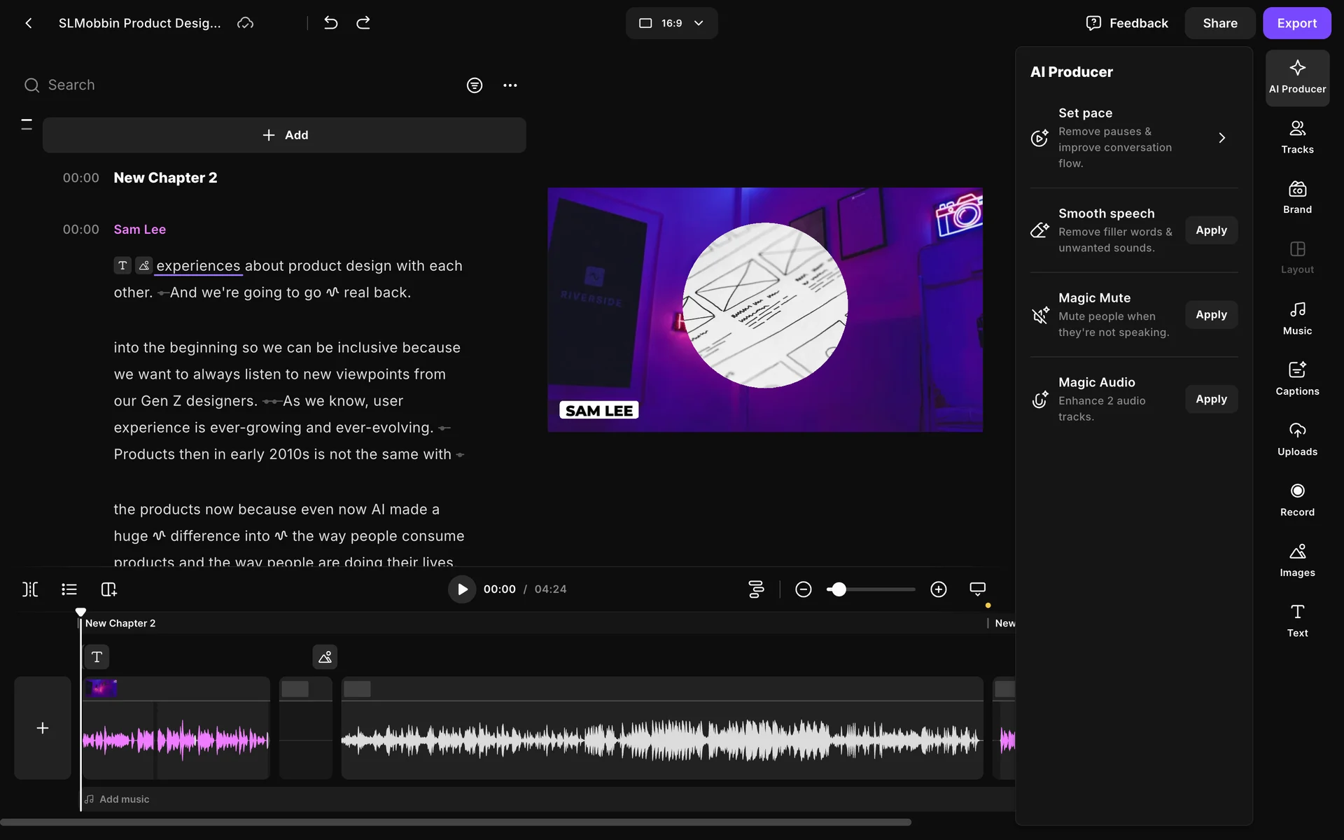Open the Tracks panel
The width and height of the screenshot is (1344, 840).
click(x=1297, y=137)
